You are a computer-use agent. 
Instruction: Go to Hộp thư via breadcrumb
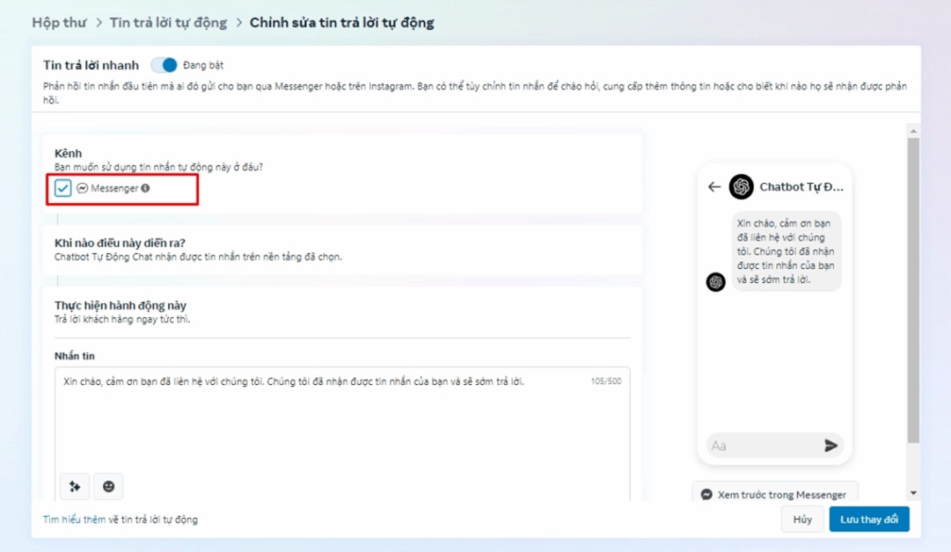point(58,22)
